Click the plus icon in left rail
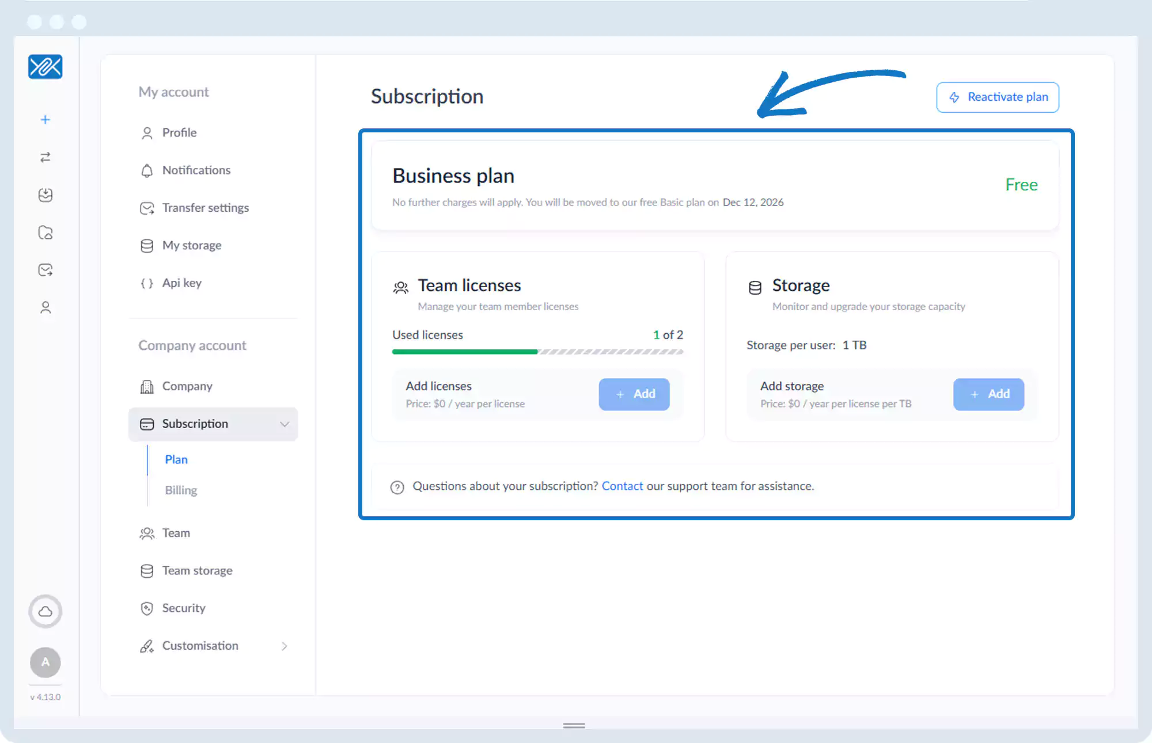1152x743 pixels. pyautogui.click(x=46, y=120)
